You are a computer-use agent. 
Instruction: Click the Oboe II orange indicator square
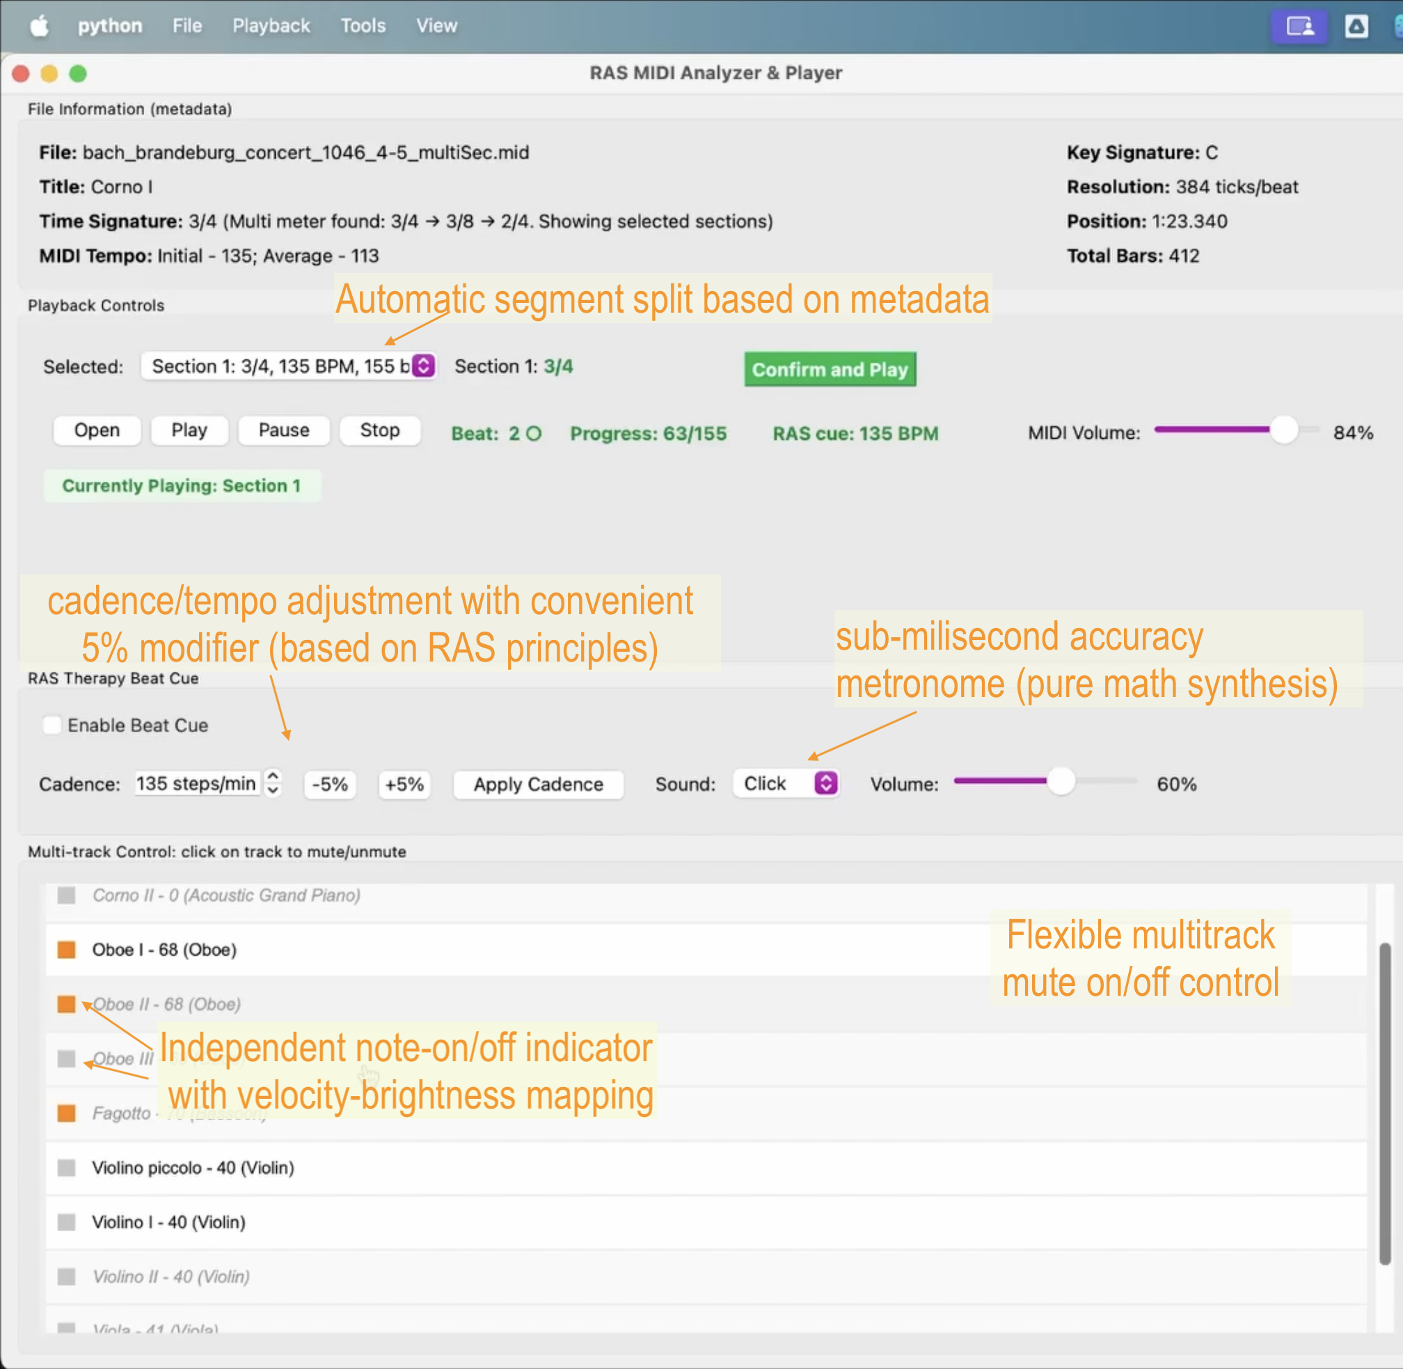[x=66, y=1004]
